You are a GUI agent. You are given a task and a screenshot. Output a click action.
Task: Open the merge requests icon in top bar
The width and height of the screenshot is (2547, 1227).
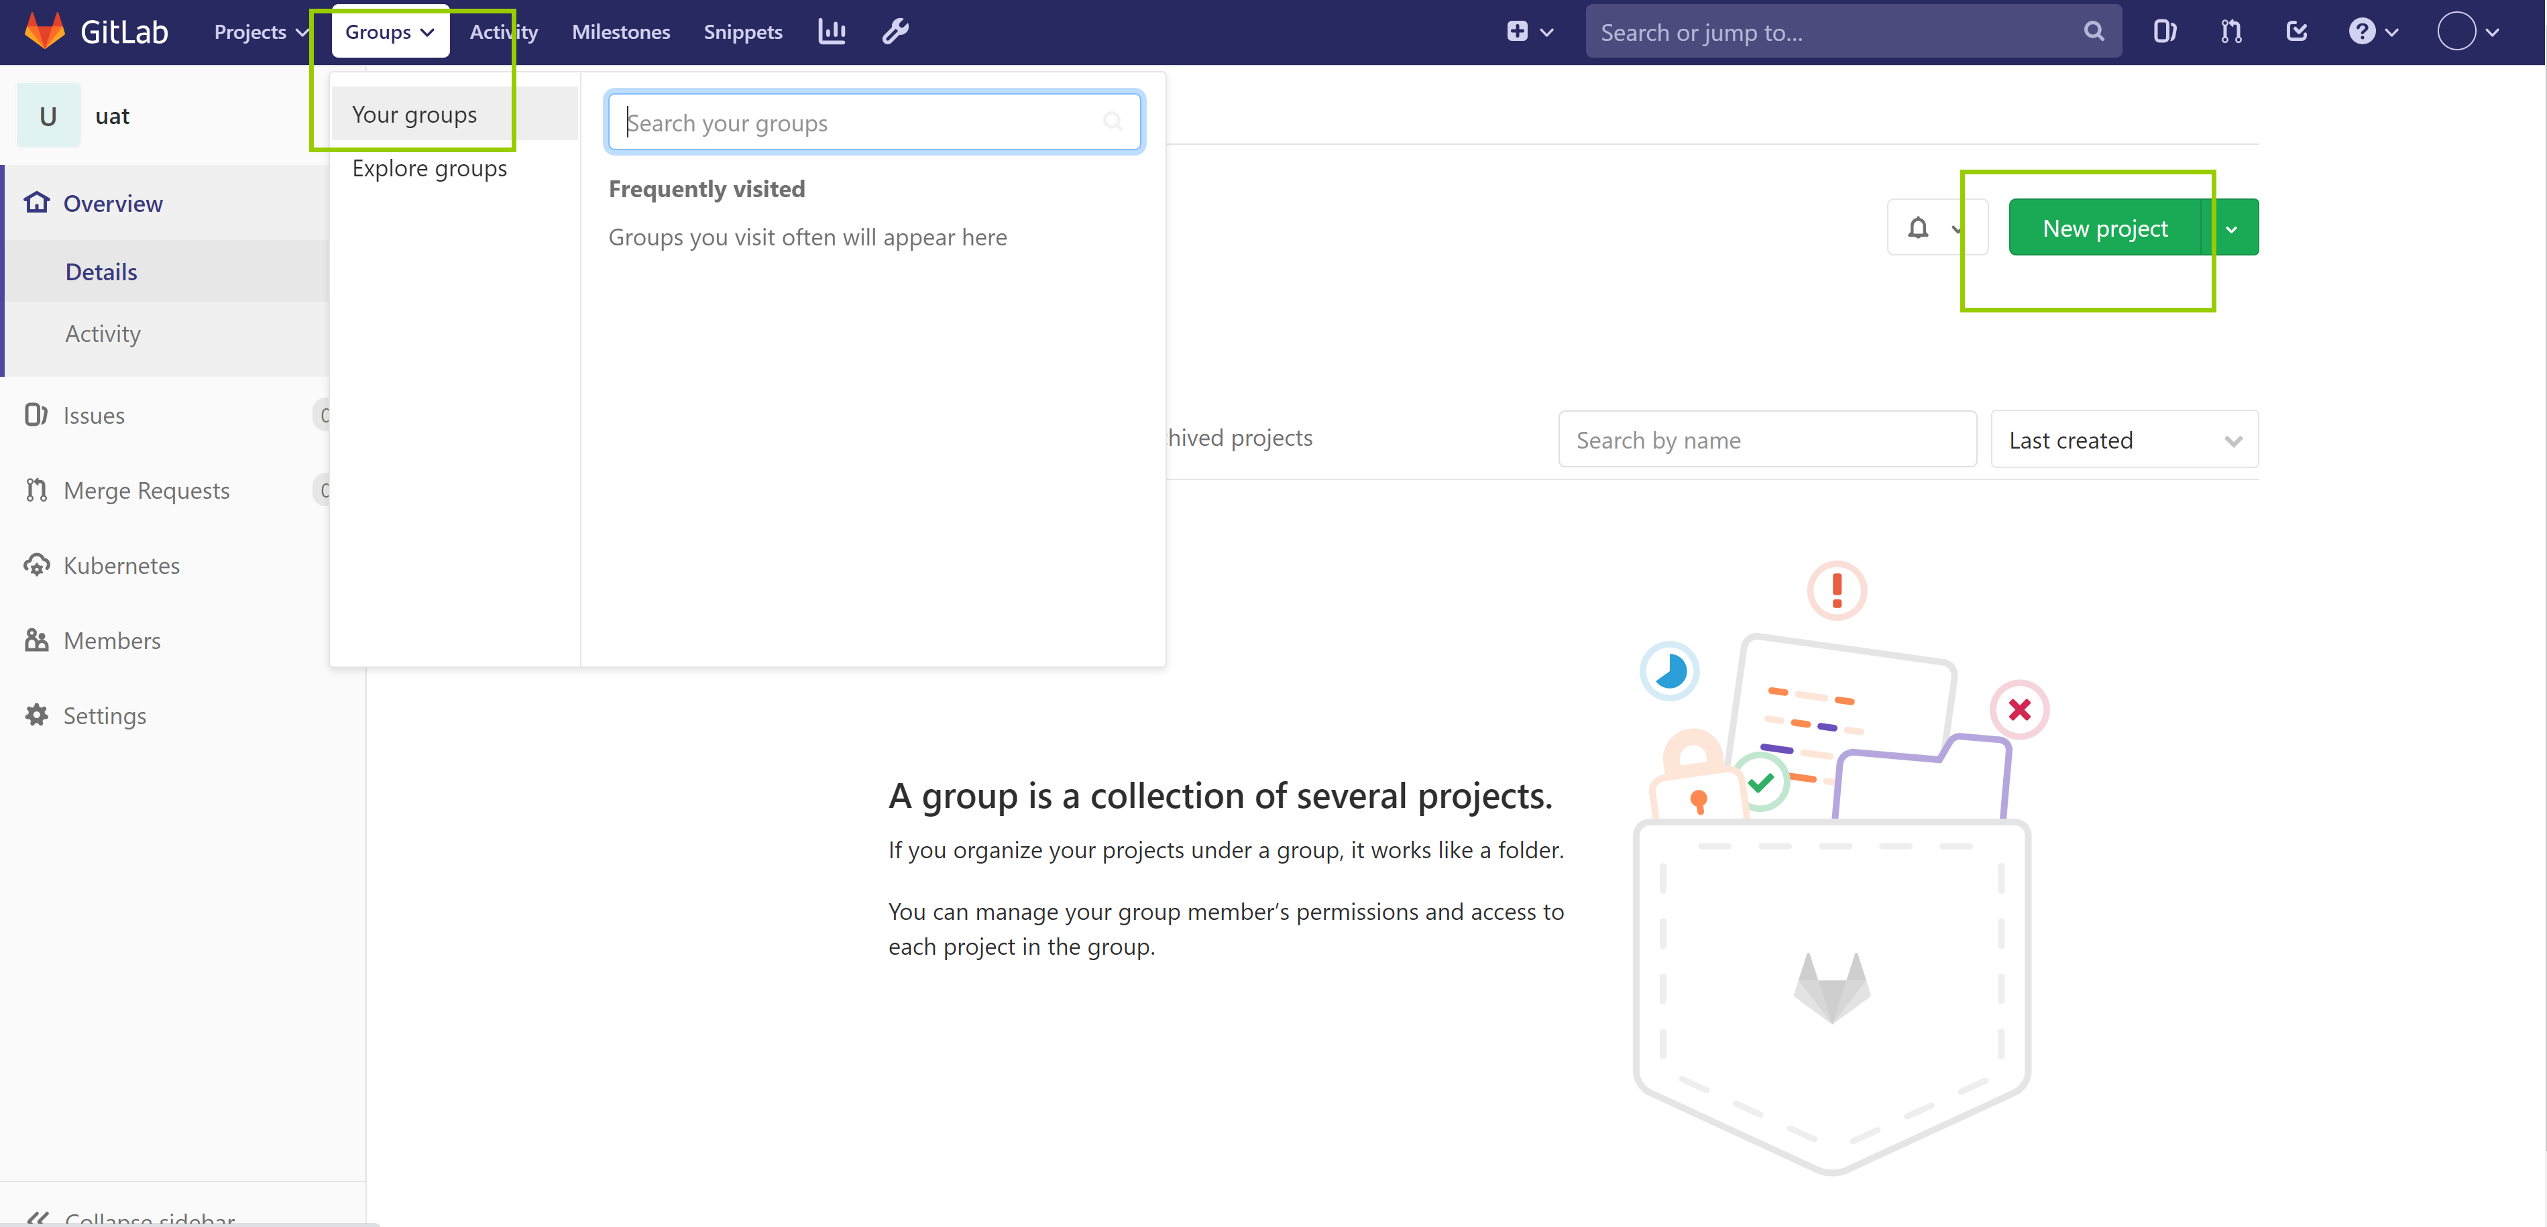[x=2230, y=32]
